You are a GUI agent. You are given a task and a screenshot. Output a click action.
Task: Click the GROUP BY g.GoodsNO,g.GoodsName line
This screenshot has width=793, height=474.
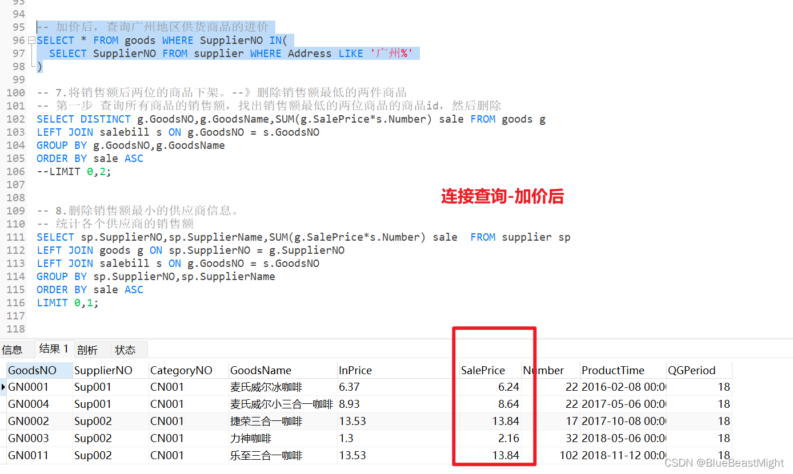tap(131, 145)
